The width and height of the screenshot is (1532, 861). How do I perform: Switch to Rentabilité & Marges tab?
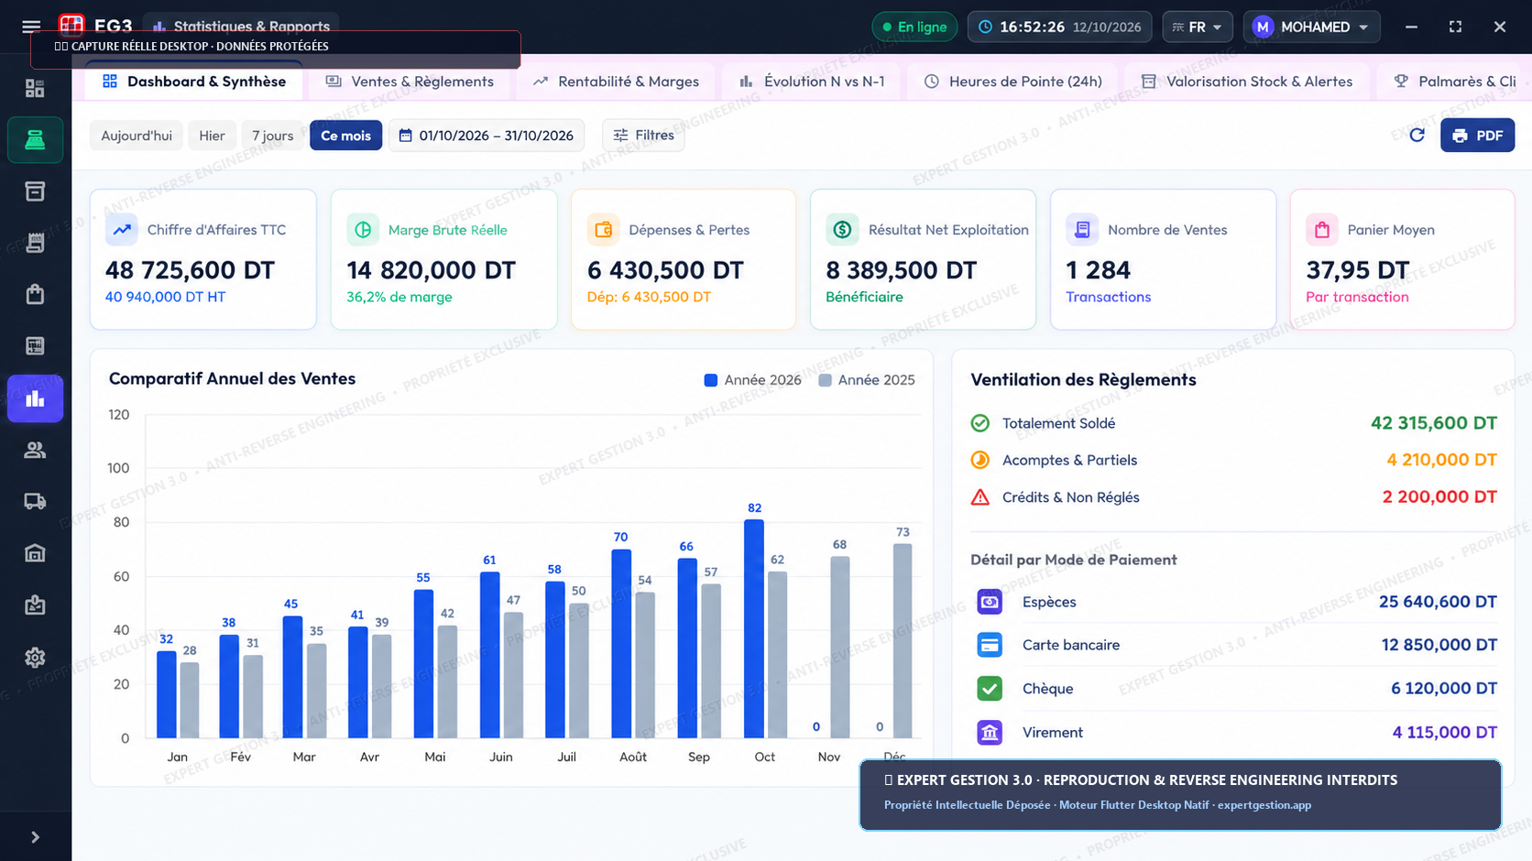617,82
